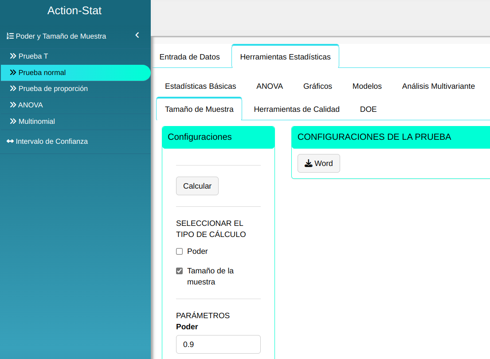Switch to Entrada de Datos tab
This screenshot has height=359, width=490.
[x=189, y=57]
